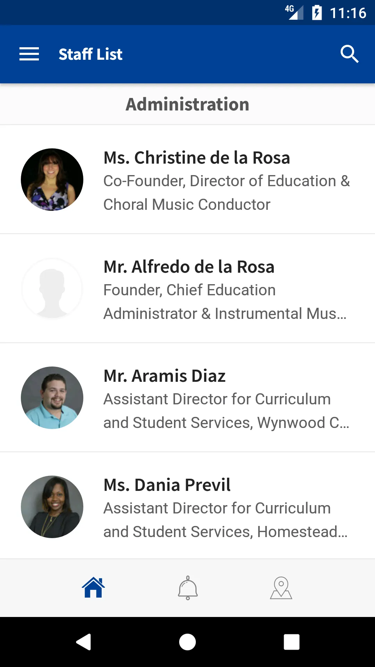Tap Dania Previl's profile photo

point(52,507)
